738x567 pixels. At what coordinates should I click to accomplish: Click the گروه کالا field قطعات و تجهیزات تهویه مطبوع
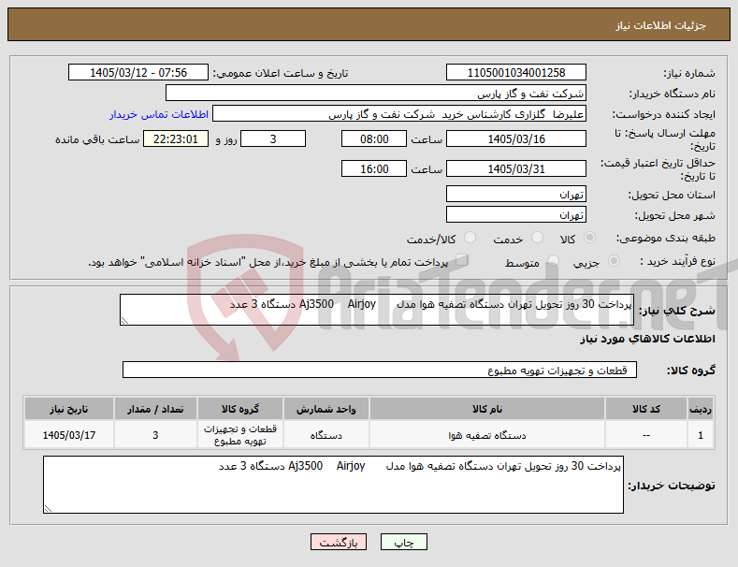pyautogui.click(x=380, y=371)
